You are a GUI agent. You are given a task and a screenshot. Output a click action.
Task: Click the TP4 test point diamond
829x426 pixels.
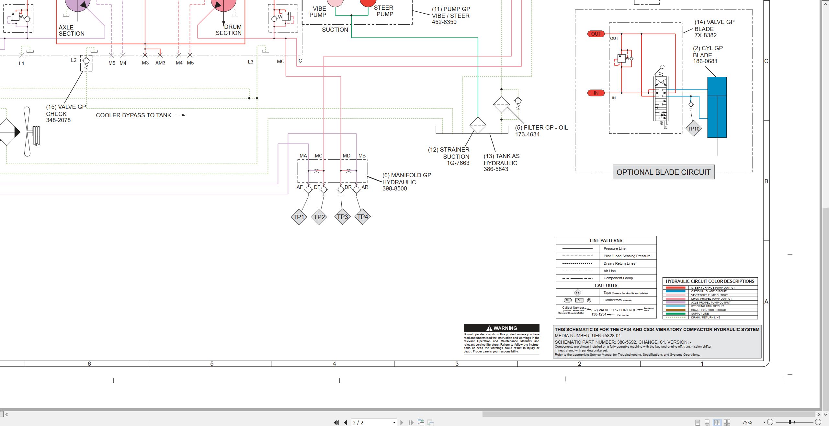pyautogui.click(x=362, y=216)
